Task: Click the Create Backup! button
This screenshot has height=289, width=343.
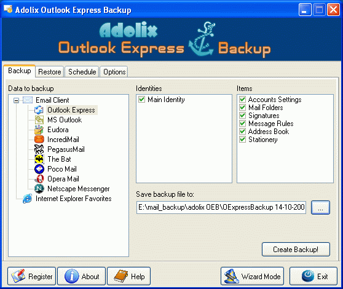Action: click(x=296, y=250)
